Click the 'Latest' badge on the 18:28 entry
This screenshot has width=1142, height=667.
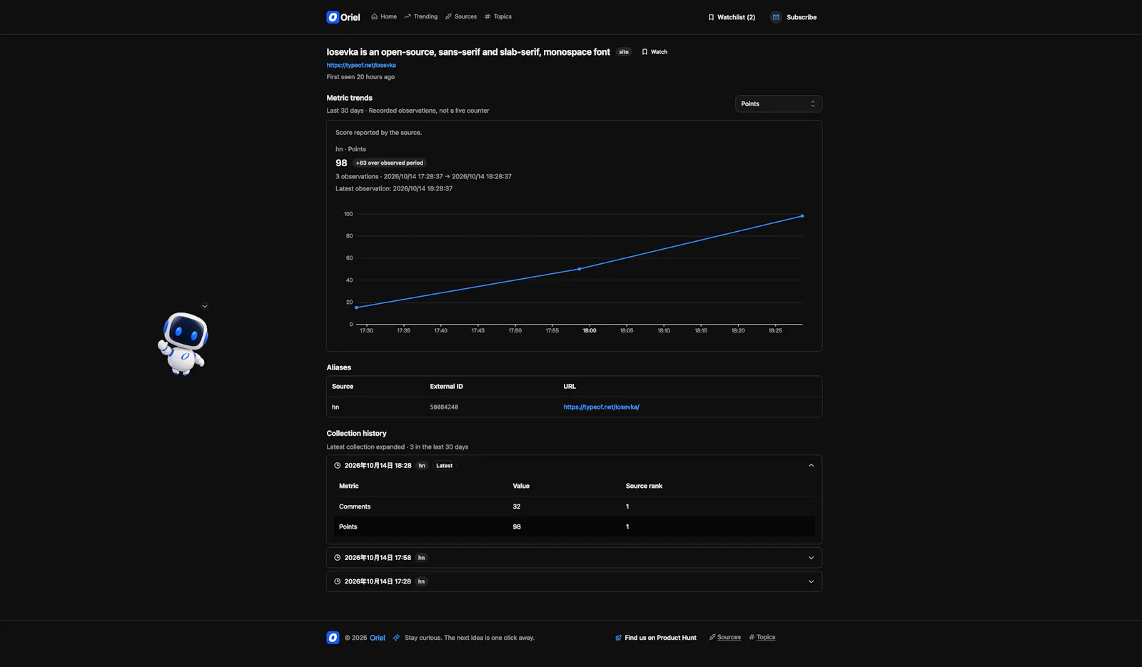click(444, 466)
